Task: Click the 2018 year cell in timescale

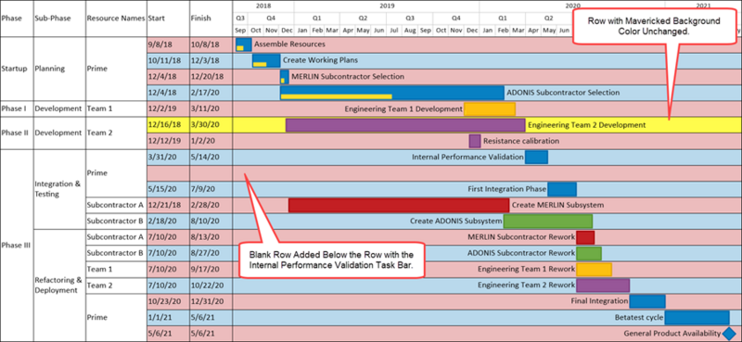Action: [x=263, y=6]
